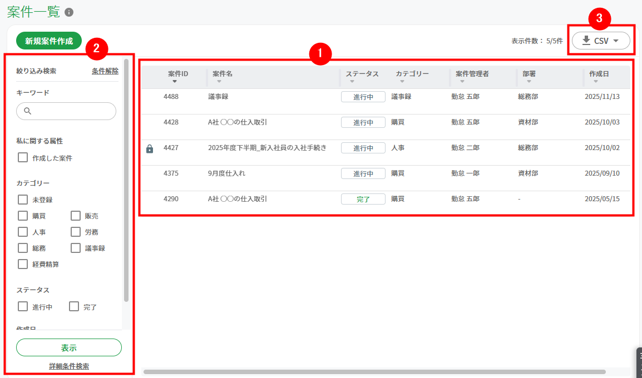Check the 進行中 status checkbox
The height and width of the screenshot is (378, 642).
(23, 306)
